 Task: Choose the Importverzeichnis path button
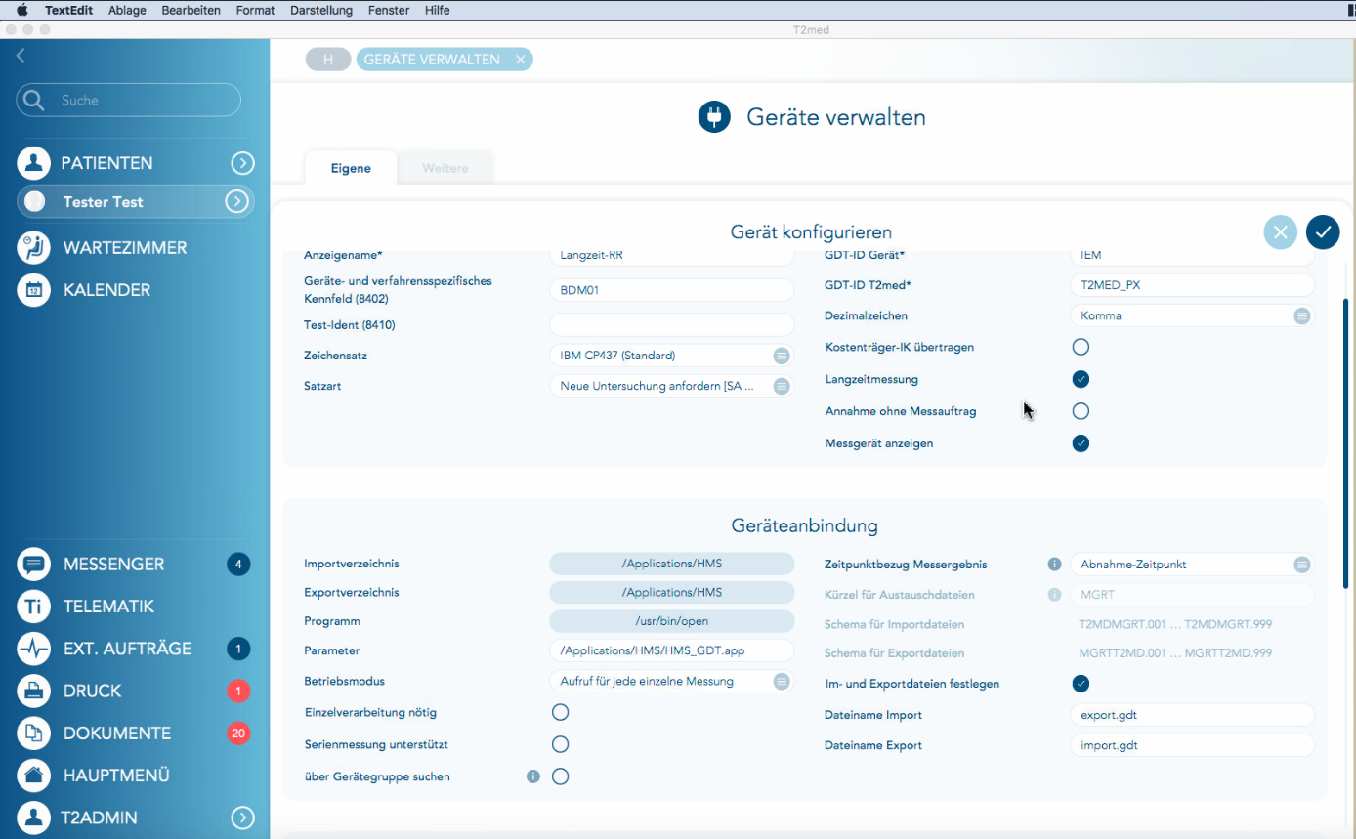coord(672,564)
